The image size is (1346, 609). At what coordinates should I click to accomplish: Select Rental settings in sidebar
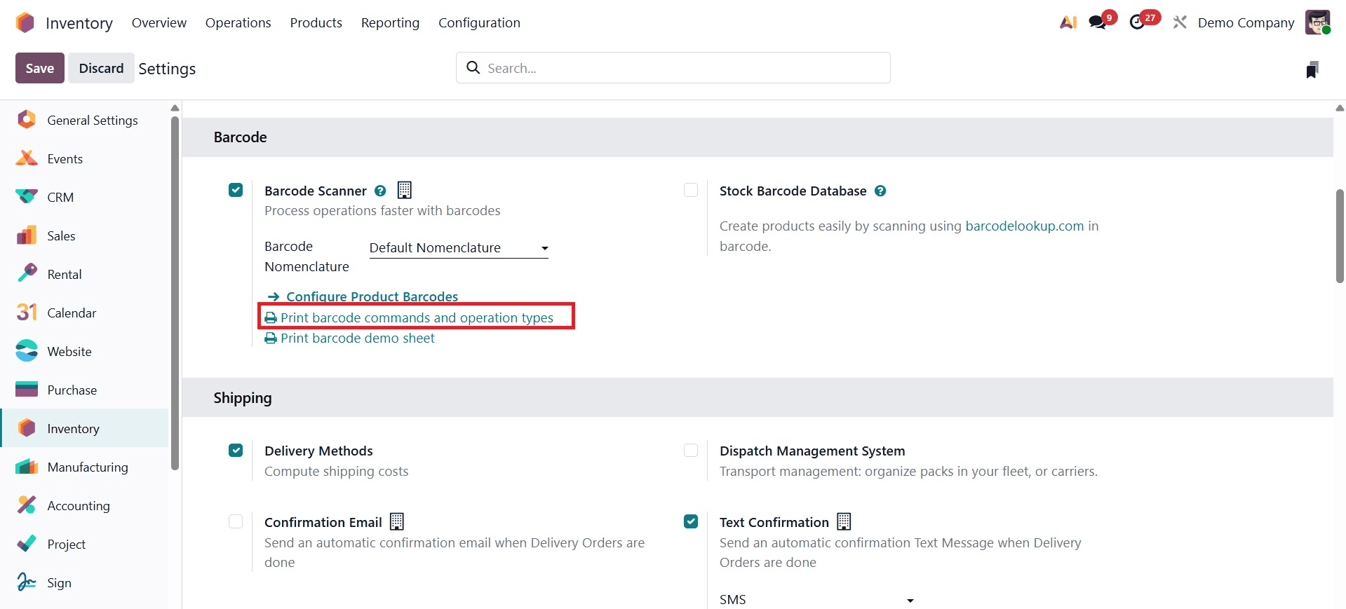[x=84, y=274]
